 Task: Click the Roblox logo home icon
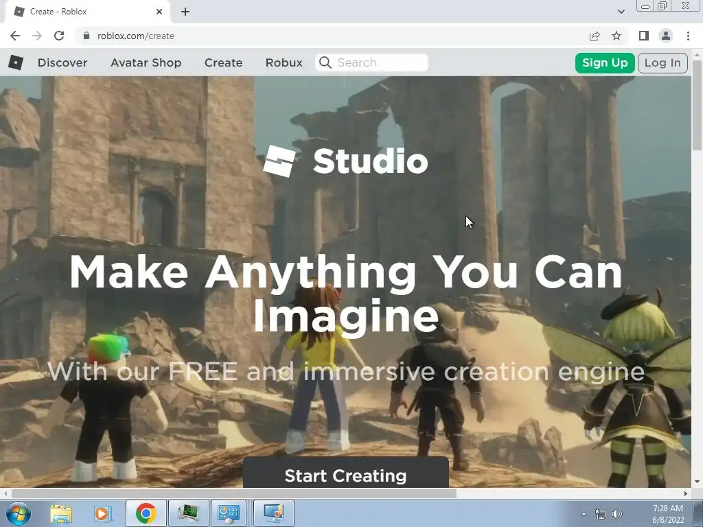click(16, 62)
